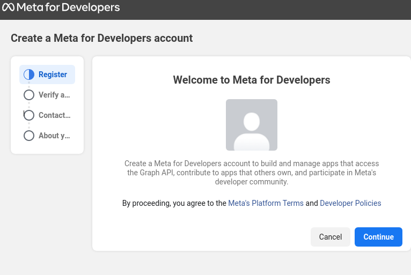411x275 pixels.
Task: Click the Cancel button
Action: point(331,237)
